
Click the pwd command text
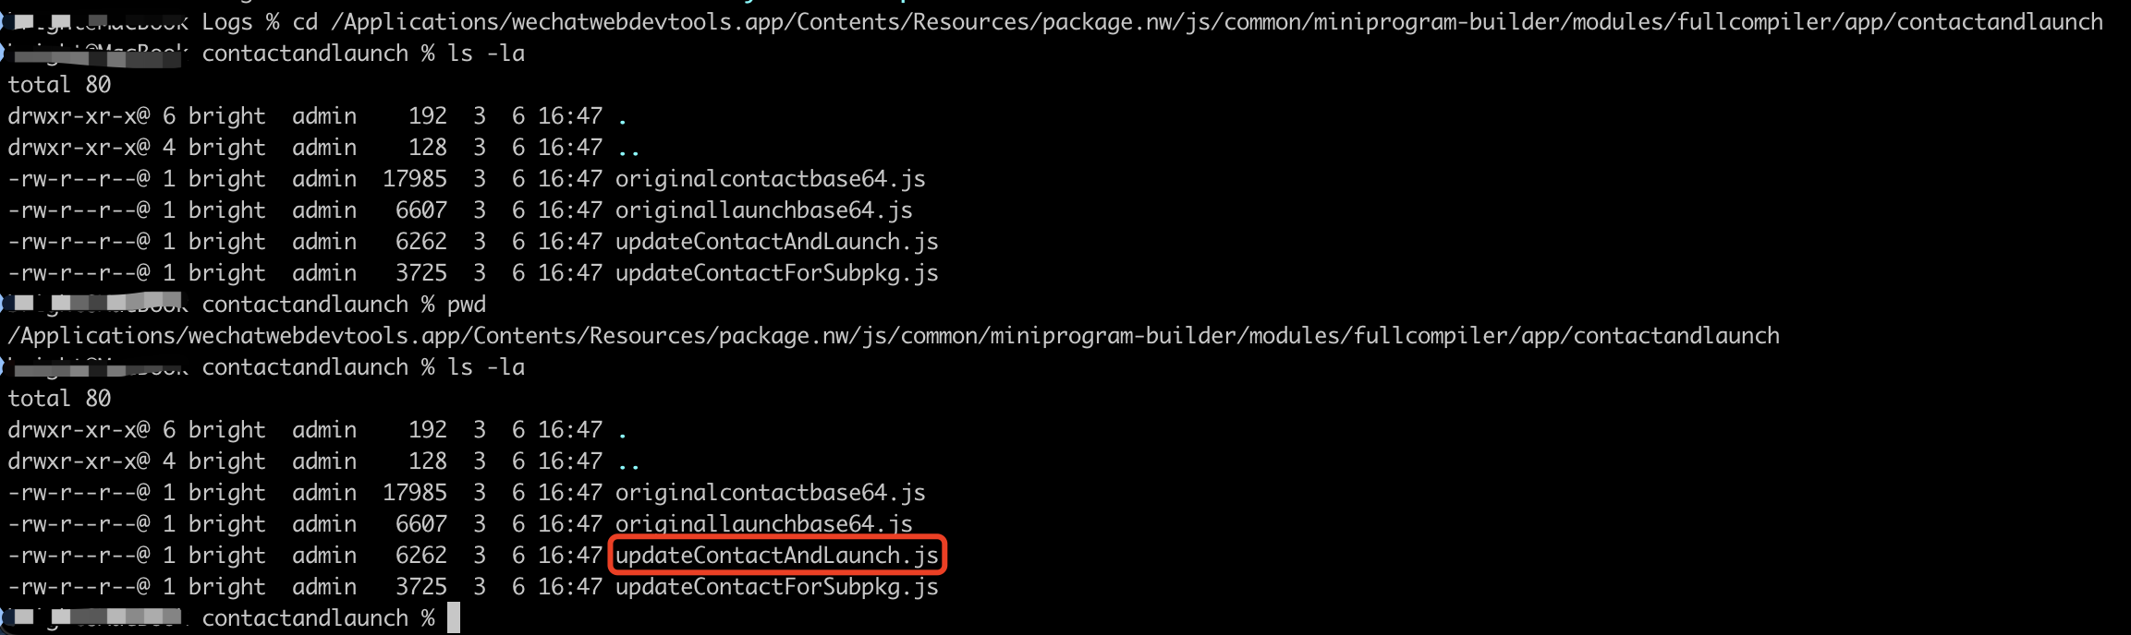[467, 306]
